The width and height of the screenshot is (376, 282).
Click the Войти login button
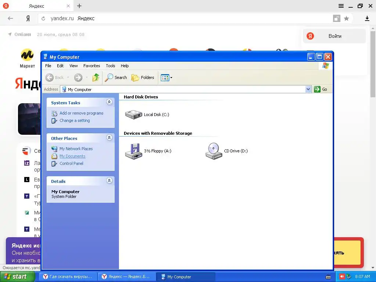(335, 36)
